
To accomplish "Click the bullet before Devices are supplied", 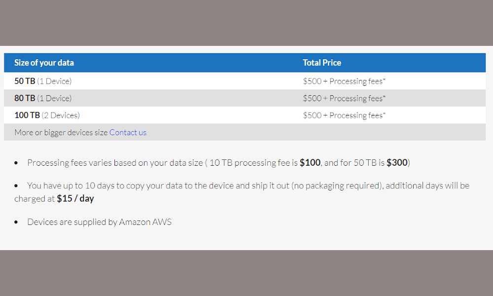I will point(16,222).
